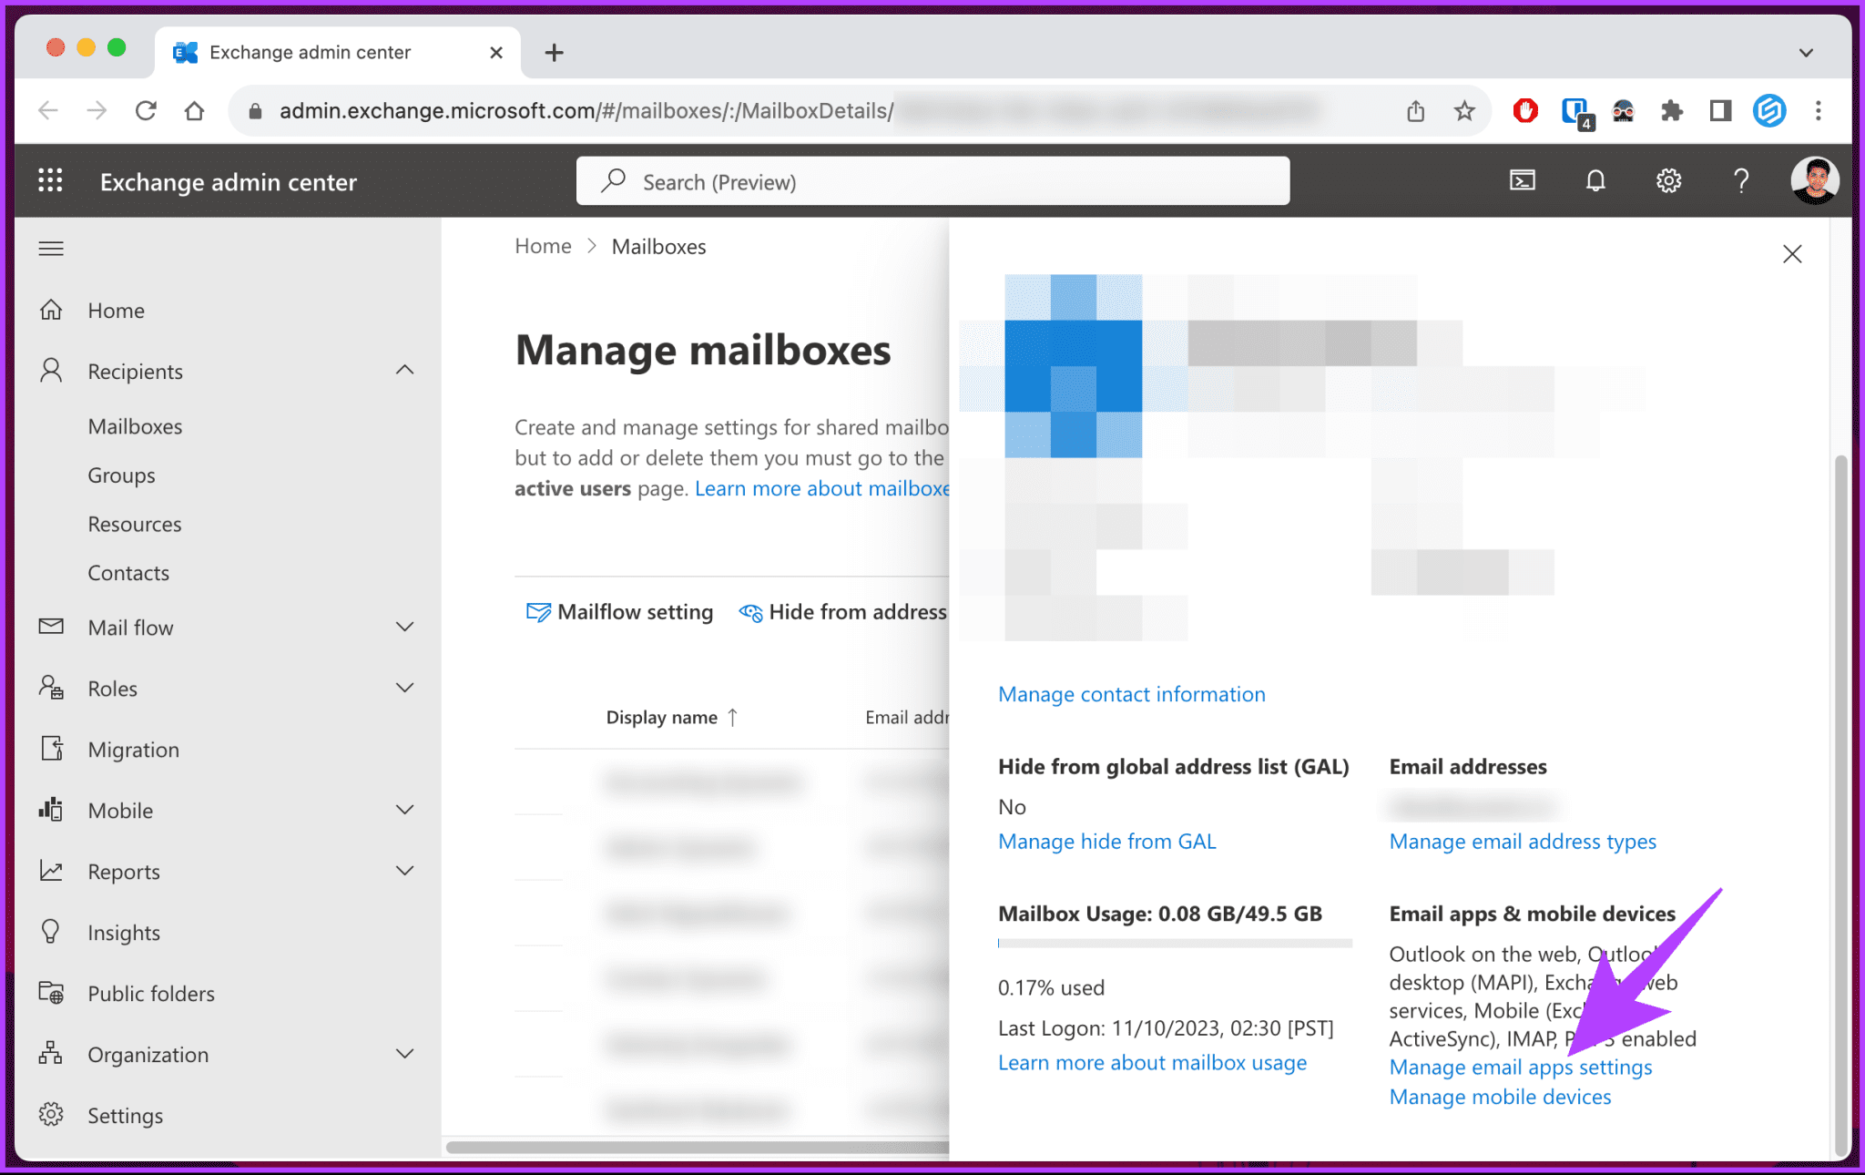
Task: Click the browser ad-blocker extension icon
Action: coord(1524,110)
